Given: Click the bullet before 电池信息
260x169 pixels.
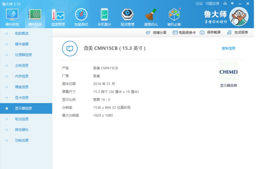Looking at the screenshot, I should tap(7, 119).
